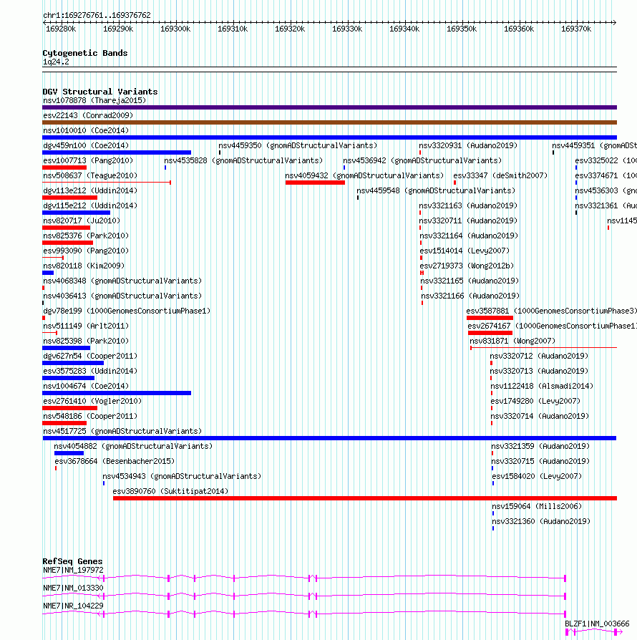This screenshot has height=640, width=637.
Task: Click nsv820118 (Kim2009) label
Action: (x=84, y=266)
